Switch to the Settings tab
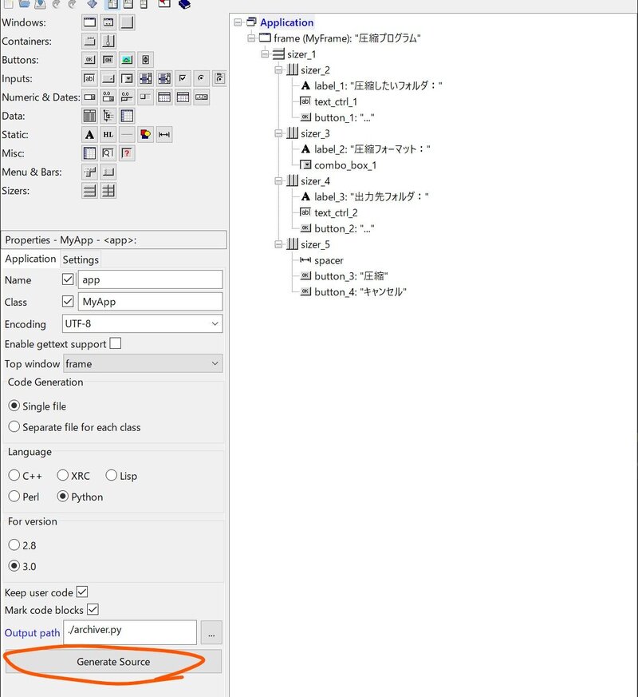 tap(81, 259)
